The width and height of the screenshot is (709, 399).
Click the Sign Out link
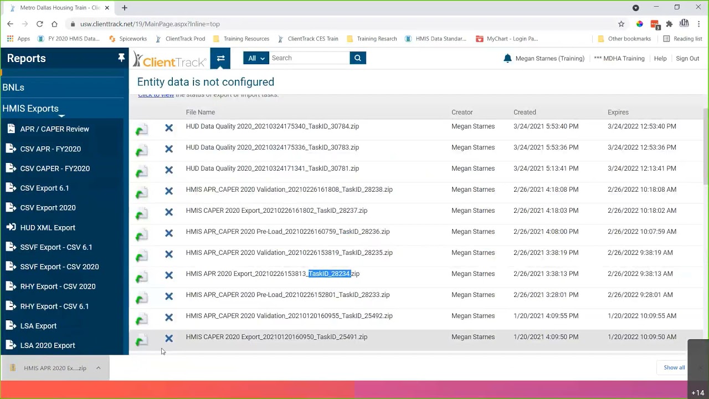point(687,58)
